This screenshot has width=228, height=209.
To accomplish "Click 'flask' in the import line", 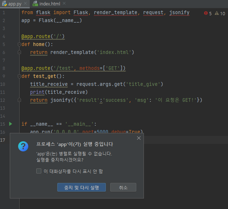I will [43, 13].
